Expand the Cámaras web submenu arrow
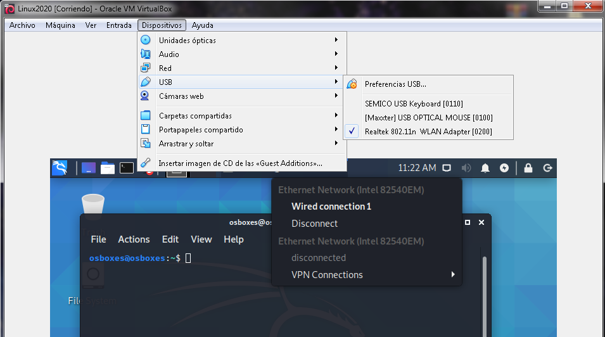 pos(336,96)
